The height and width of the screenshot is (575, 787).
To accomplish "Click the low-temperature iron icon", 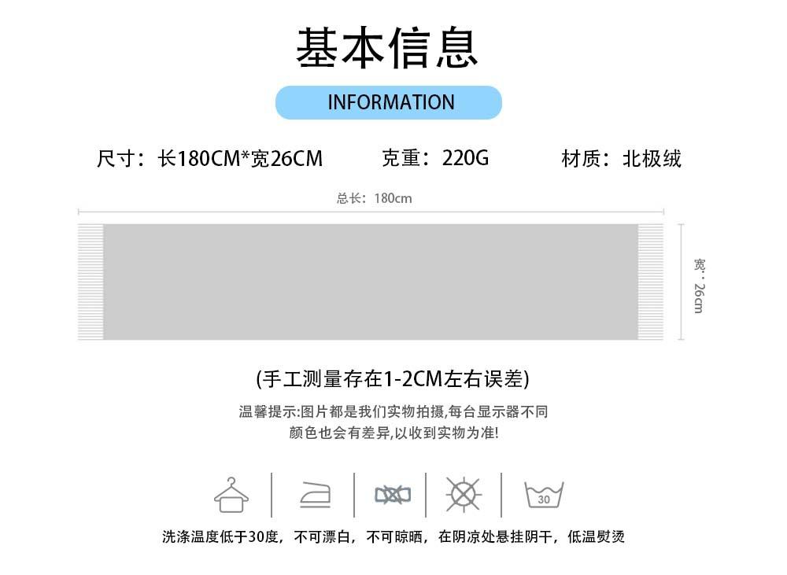I will tap(315, 496).
